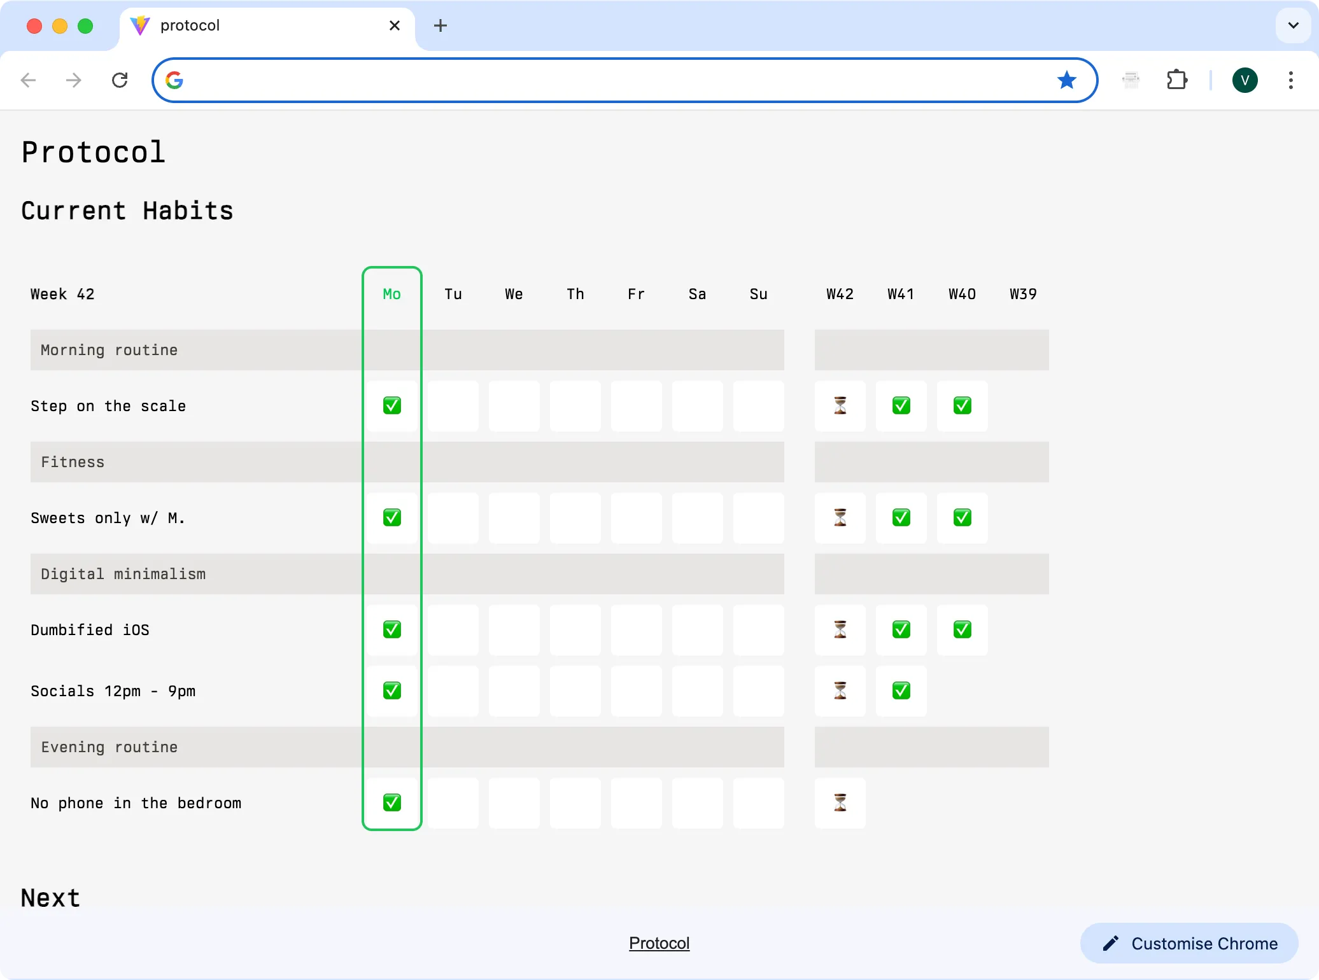Open the Extensions puzzle icon
Image resolution: width=1319 pixels, height=980 pixels.
1176,80
